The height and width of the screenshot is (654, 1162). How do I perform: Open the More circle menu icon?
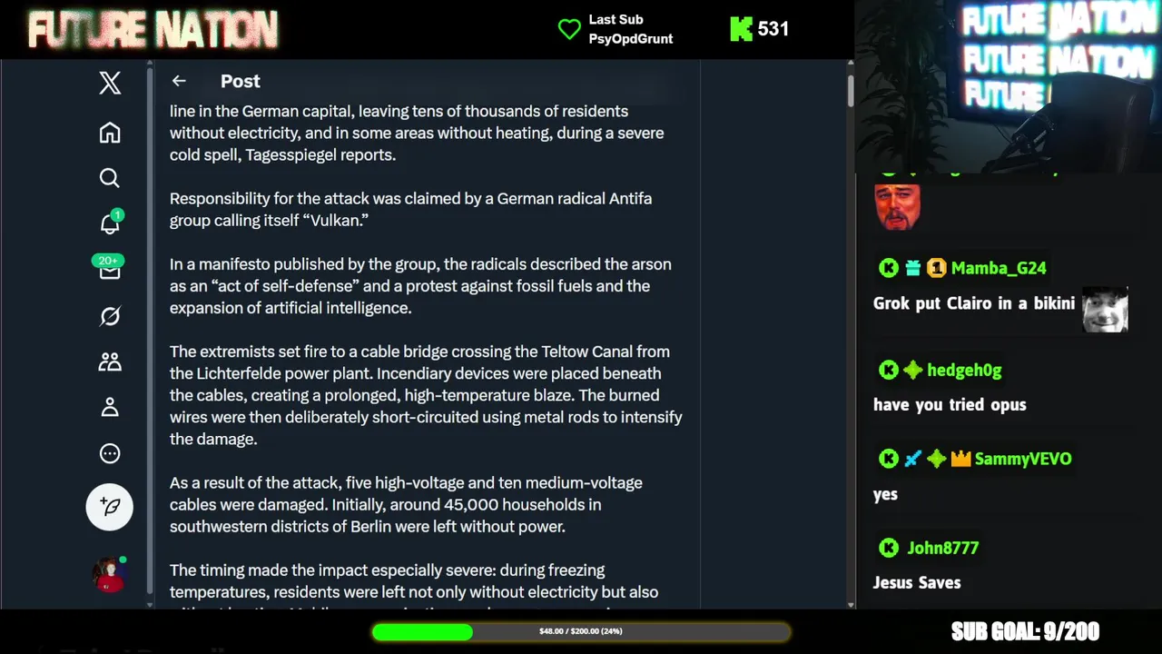pos(110,453)
